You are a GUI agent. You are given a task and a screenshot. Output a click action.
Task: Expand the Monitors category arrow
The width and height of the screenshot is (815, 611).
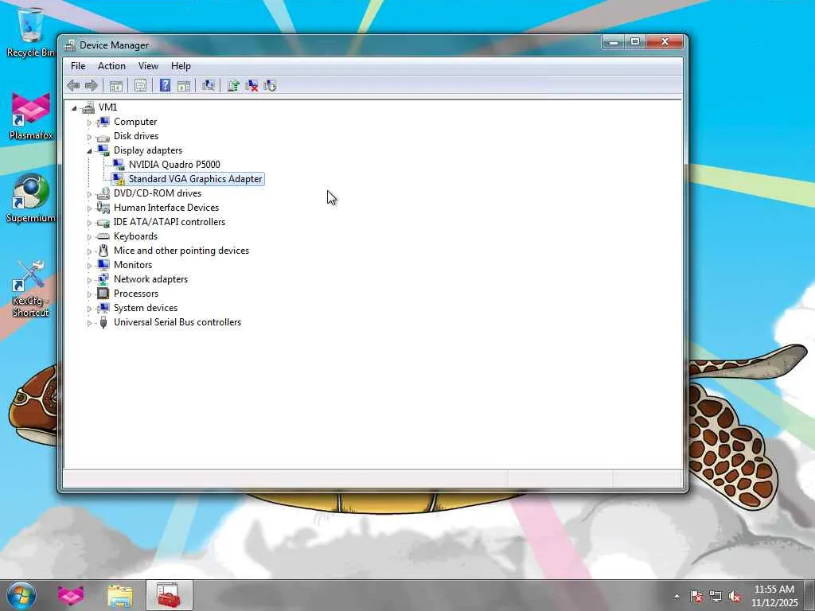pos(89,266)
